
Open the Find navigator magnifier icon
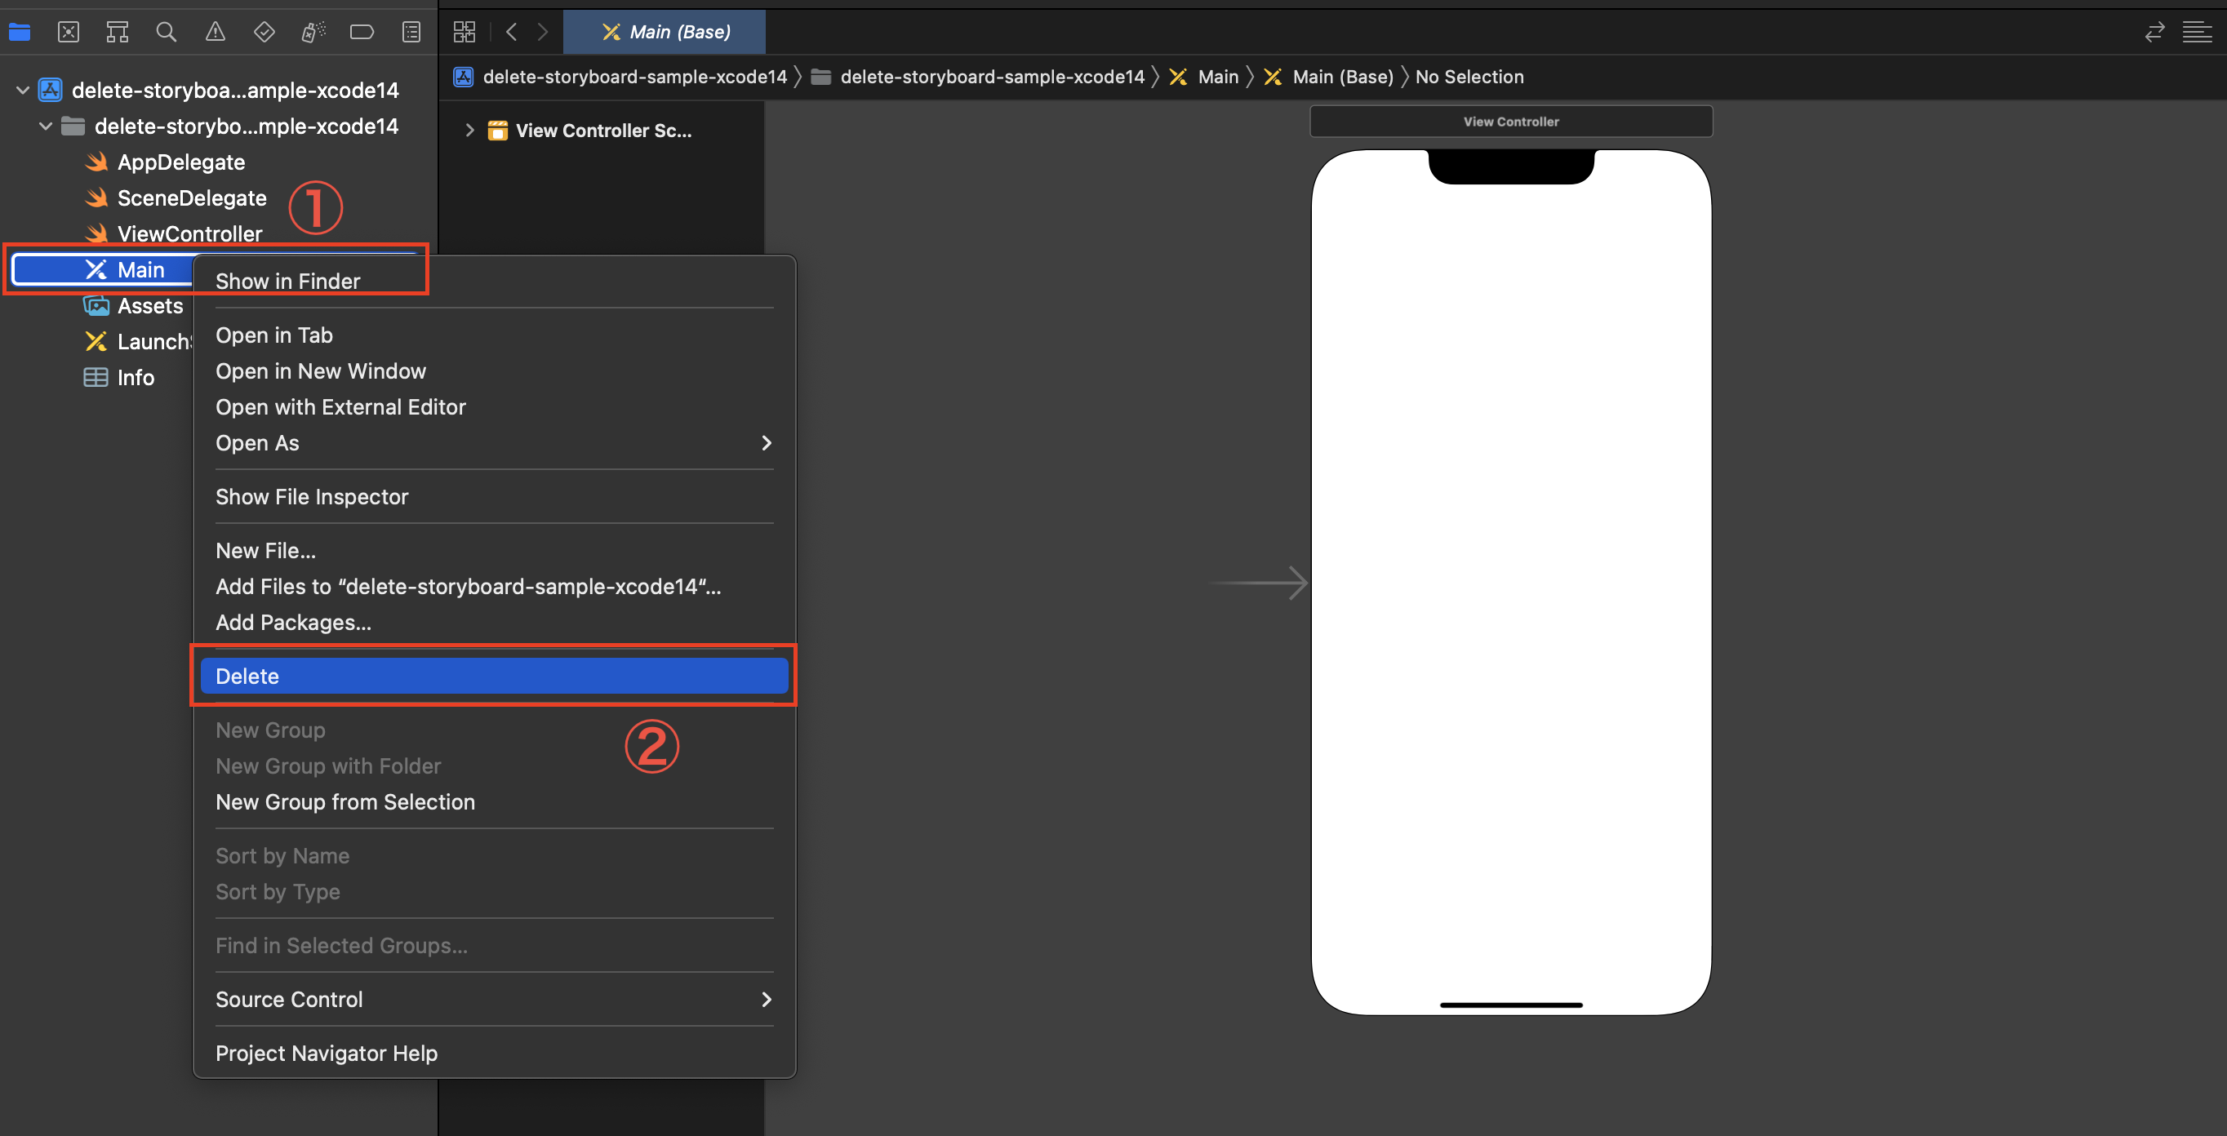tap(166, 32)
